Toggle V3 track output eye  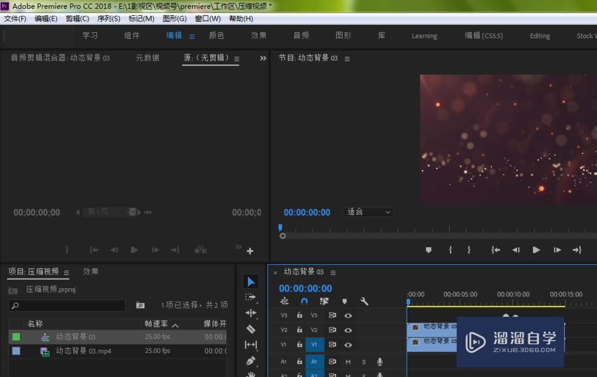coord(348,316)
